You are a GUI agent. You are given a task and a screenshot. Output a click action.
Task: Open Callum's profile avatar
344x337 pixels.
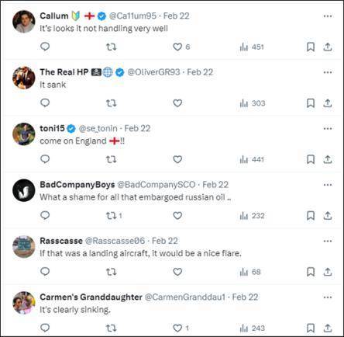click(24, 22)
